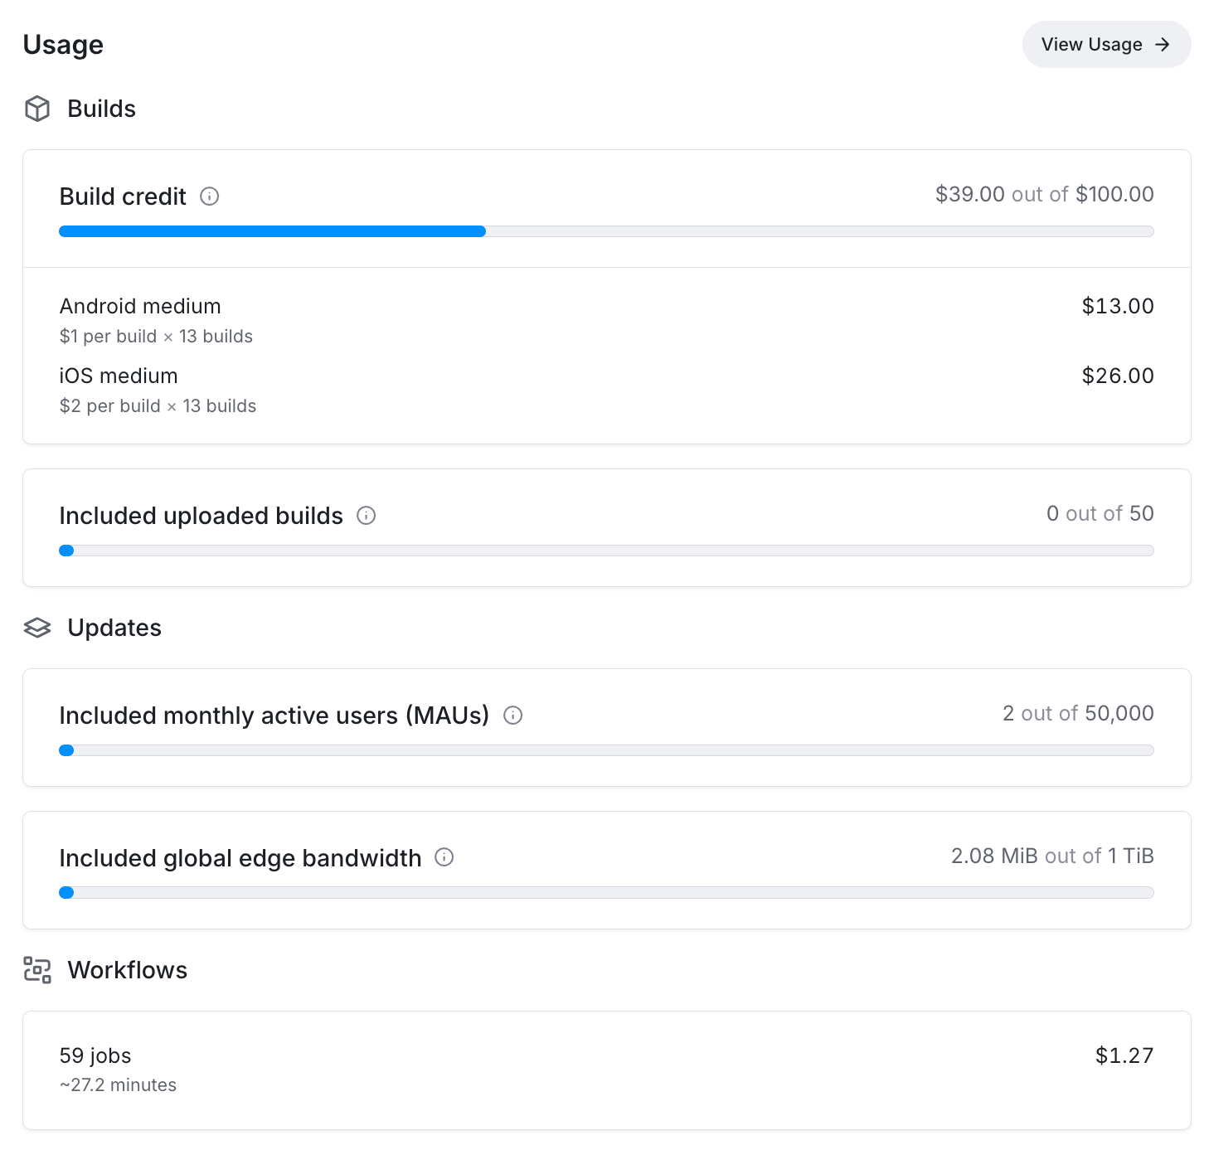The image size is (1209, 1174).
Task: Click info icon beside global edge bandwidth
Action: (444, 857)
